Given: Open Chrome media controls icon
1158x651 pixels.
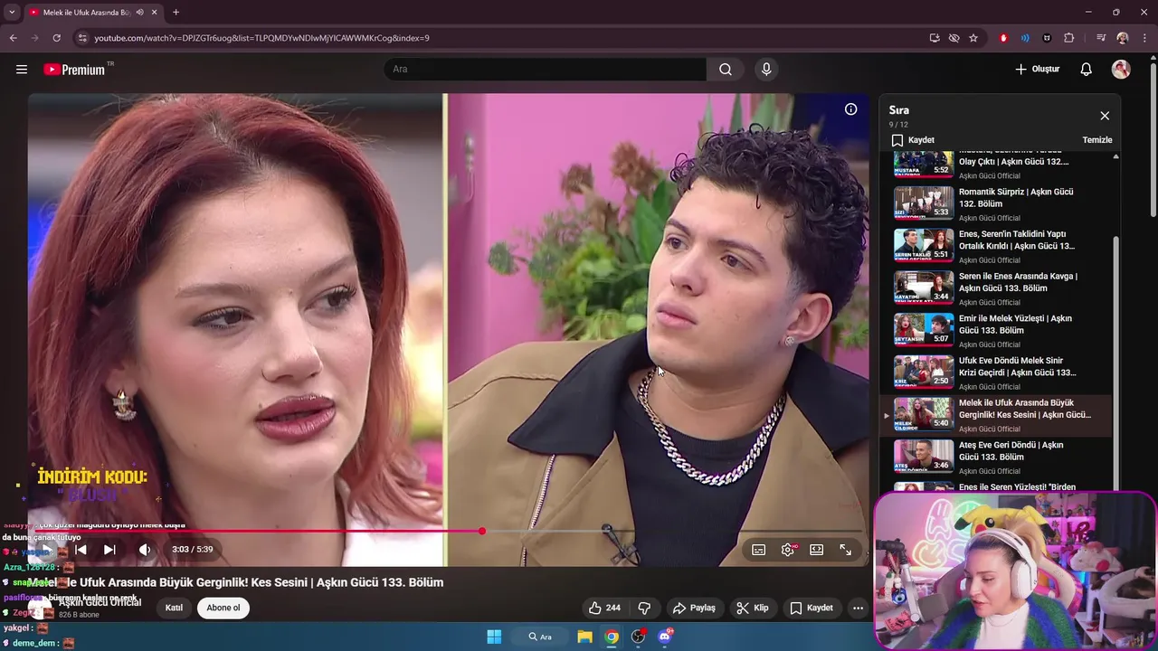Looking at the screenshot, I should point(1100,38).
